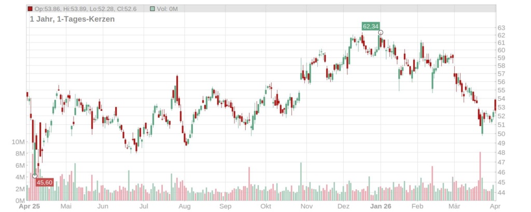This screenshot has width=531, height=212.
Task: Click the 'Mär' month label
Action: (454, 206)
